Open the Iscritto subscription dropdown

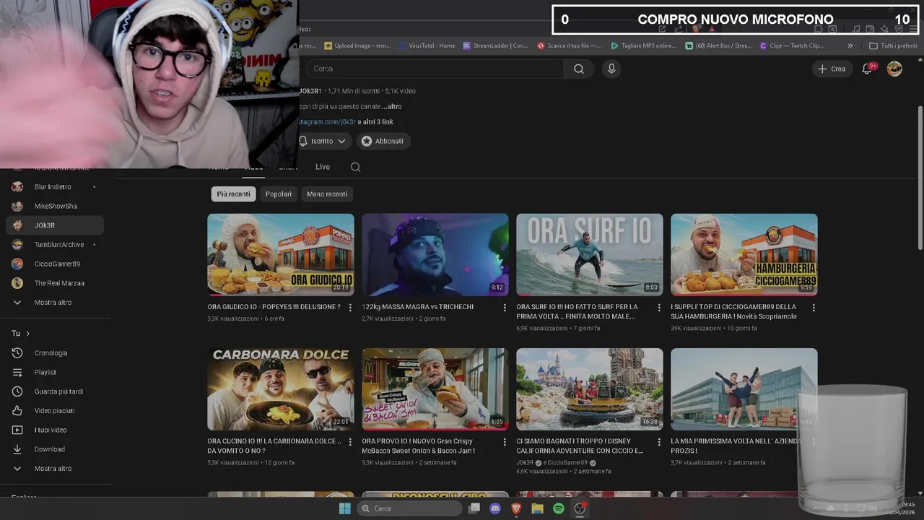point(323,141)
